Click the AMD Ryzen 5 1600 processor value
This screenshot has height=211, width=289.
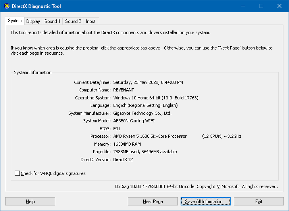150,136
